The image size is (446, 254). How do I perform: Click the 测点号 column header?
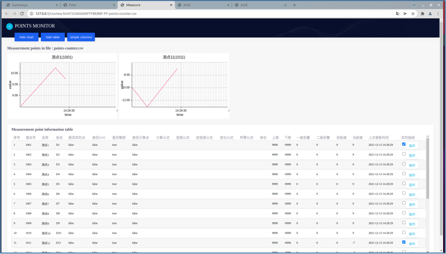[31, 138]
